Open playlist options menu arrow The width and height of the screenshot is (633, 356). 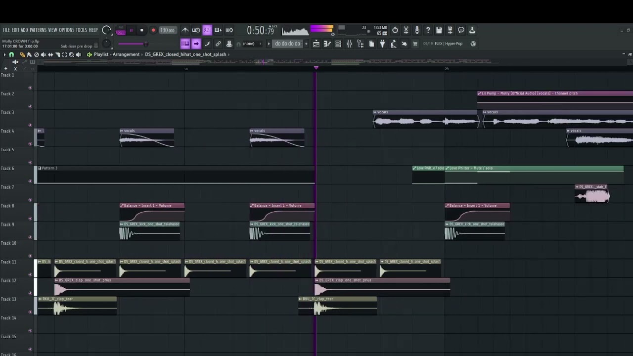pyautogui.click(x=4, y=54)
